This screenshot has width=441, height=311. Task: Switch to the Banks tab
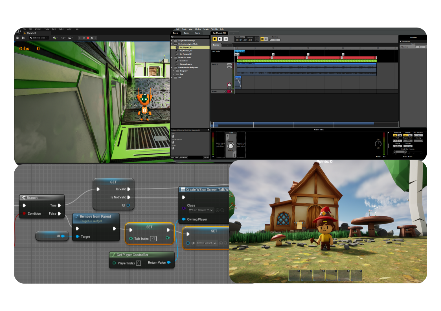187,33
